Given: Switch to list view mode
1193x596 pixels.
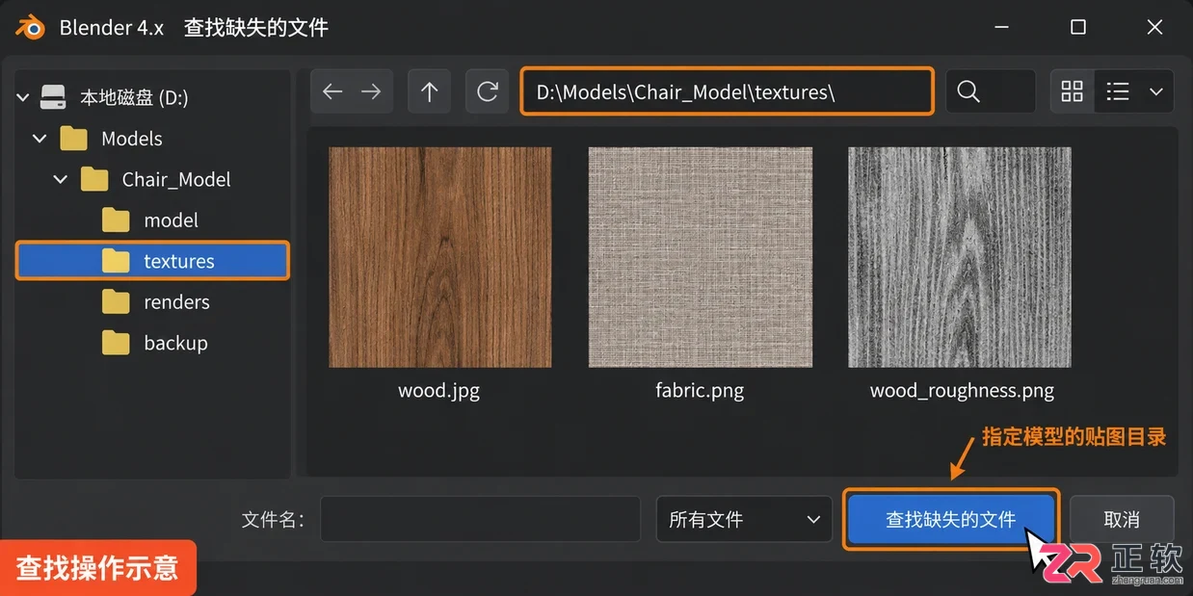Looking at the screenshot, I should (1118, 91).
